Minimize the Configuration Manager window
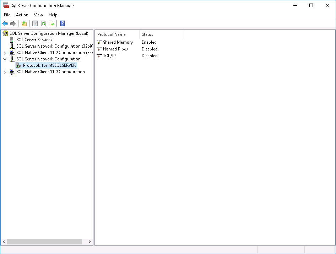 [295, 6]
